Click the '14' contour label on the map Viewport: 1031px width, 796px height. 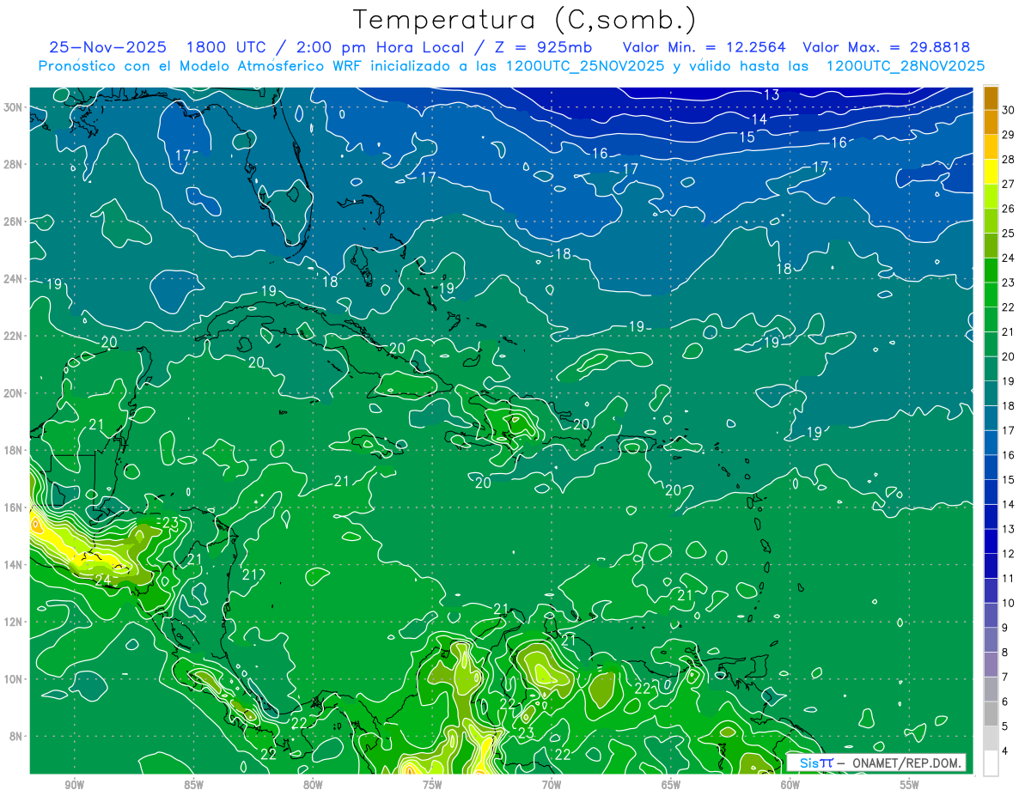click(x=760, y=119)
